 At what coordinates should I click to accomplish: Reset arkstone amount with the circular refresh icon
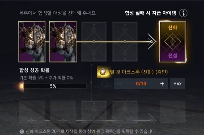[x=104, y=84]
